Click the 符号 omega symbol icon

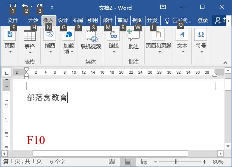point(201,34)
